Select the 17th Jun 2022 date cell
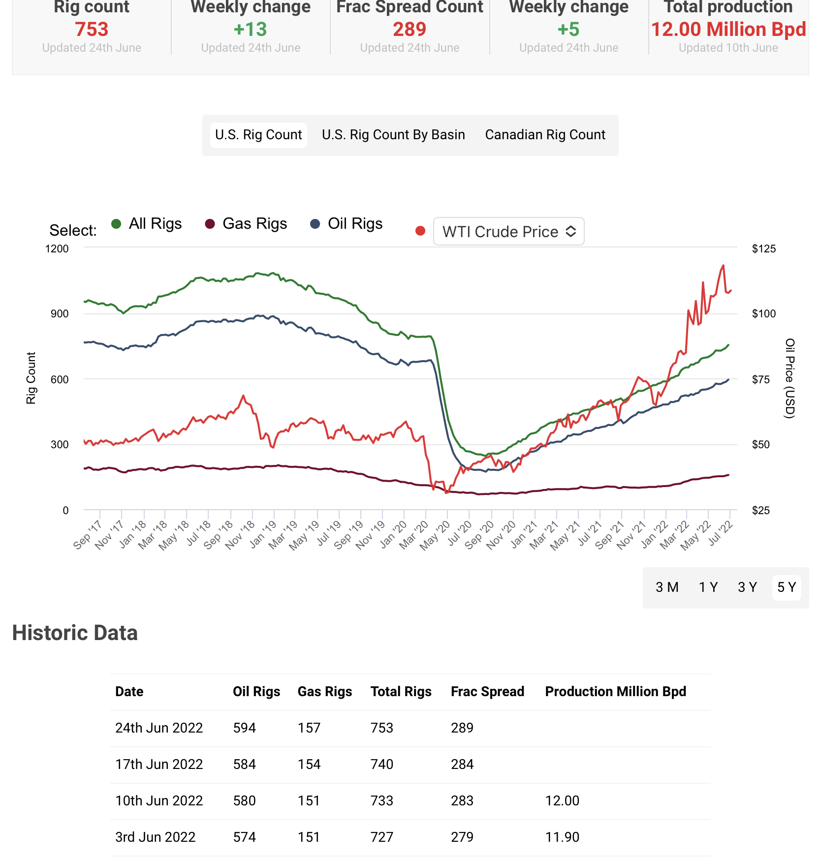 159,765
